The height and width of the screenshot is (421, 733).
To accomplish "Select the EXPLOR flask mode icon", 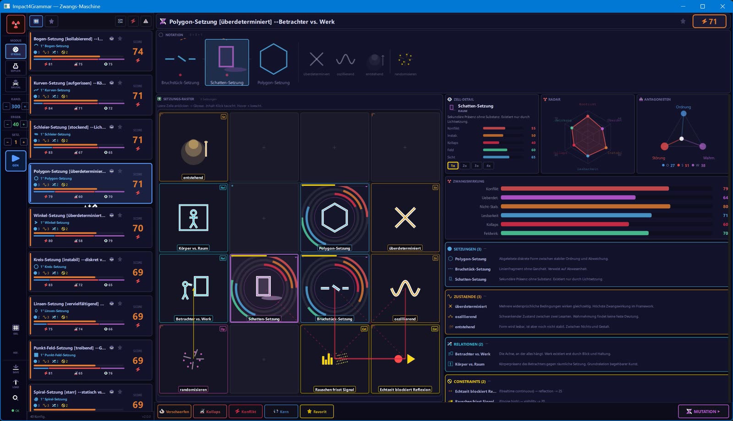I will point(16,67).
